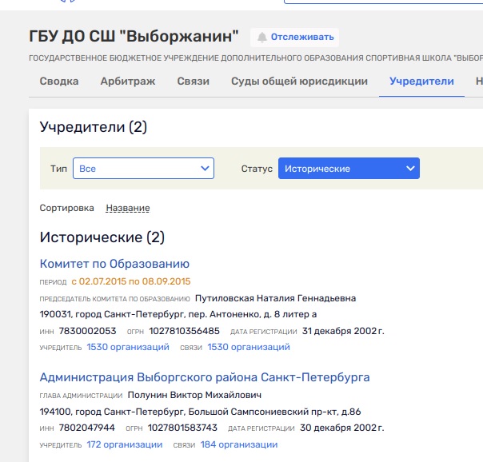
Task: Open Связи 1530 организаций link
Action: point(249,347)
